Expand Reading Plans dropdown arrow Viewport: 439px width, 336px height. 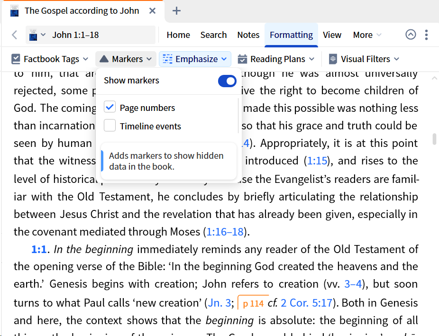tap(311, 59)
